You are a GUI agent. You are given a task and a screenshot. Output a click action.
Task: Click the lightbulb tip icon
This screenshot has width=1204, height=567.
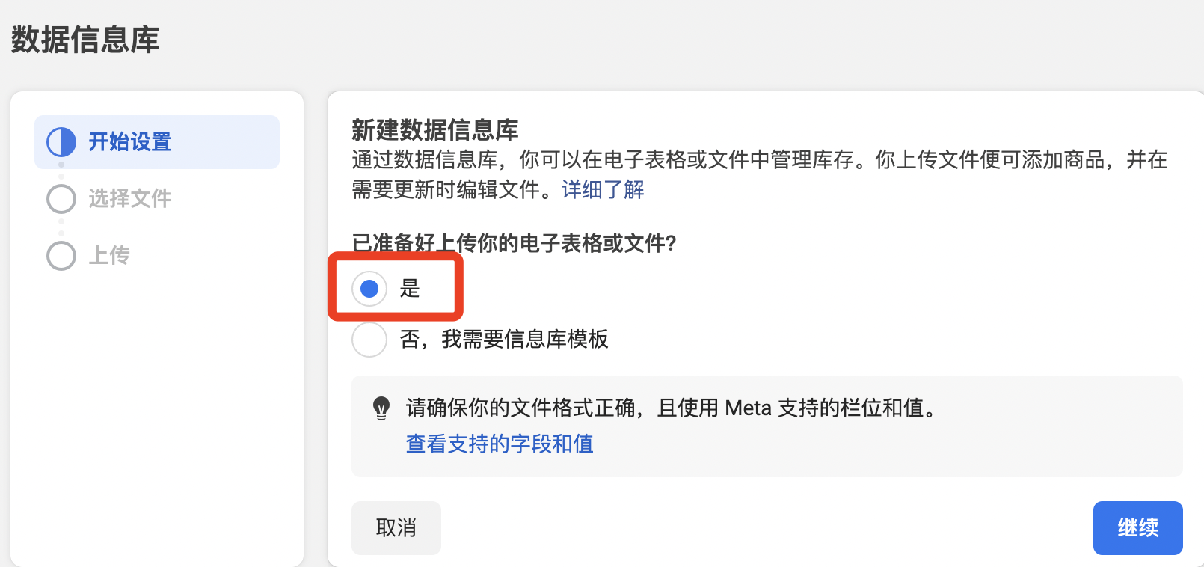[384, 408]
